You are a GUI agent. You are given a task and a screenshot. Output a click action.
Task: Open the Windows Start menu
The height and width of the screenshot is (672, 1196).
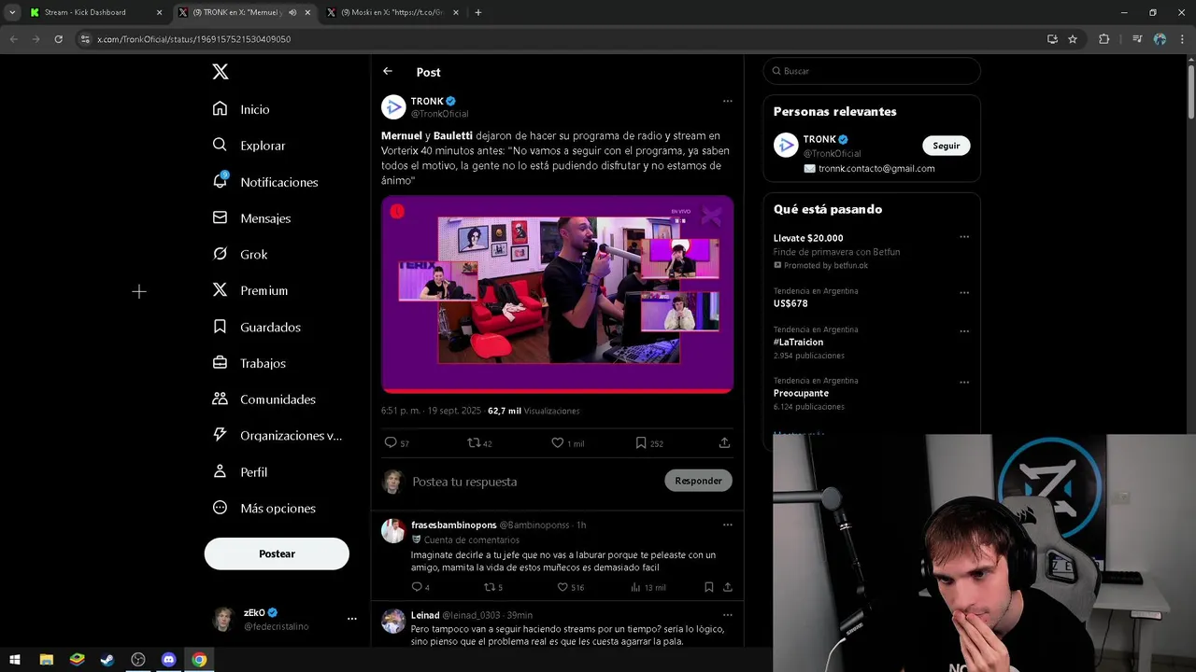click(15, 660)
